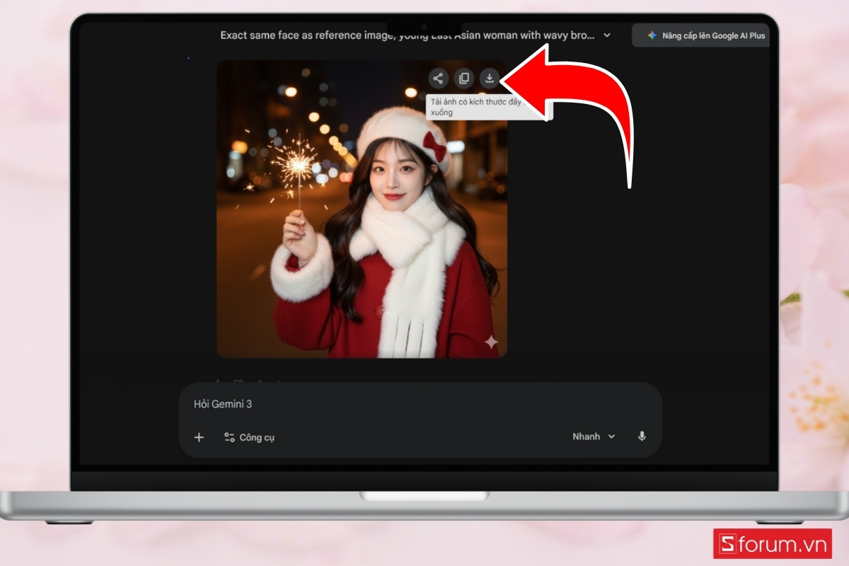Image resolution: width=849 pixels, height=566 pixels.
Task: Click the truncated prompt text header
Action: coord(410,35)
